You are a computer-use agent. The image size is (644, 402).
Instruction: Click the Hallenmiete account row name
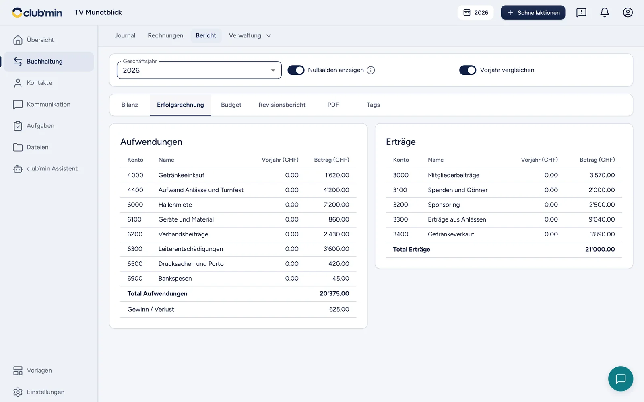175,205
